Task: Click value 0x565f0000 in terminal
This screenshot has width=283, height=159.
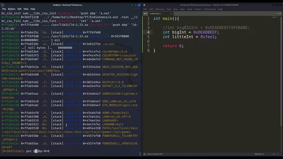Action: pos(120,36)
